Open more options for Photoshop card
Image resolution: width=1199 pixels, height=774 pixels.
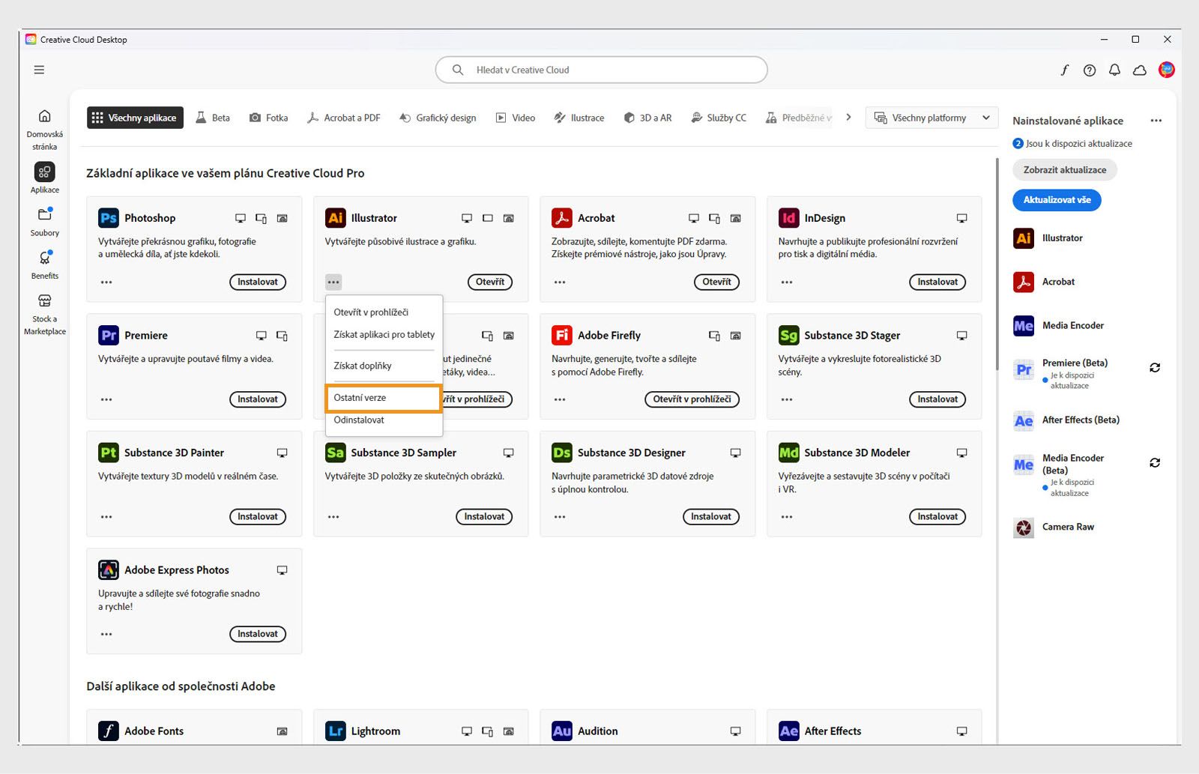pyautogui.click(x=106, y=282)
